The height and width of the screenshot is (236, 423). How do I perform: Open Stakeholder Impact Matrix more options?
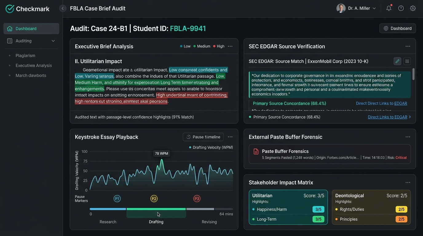pyautogui.click(x=408, y=183)
